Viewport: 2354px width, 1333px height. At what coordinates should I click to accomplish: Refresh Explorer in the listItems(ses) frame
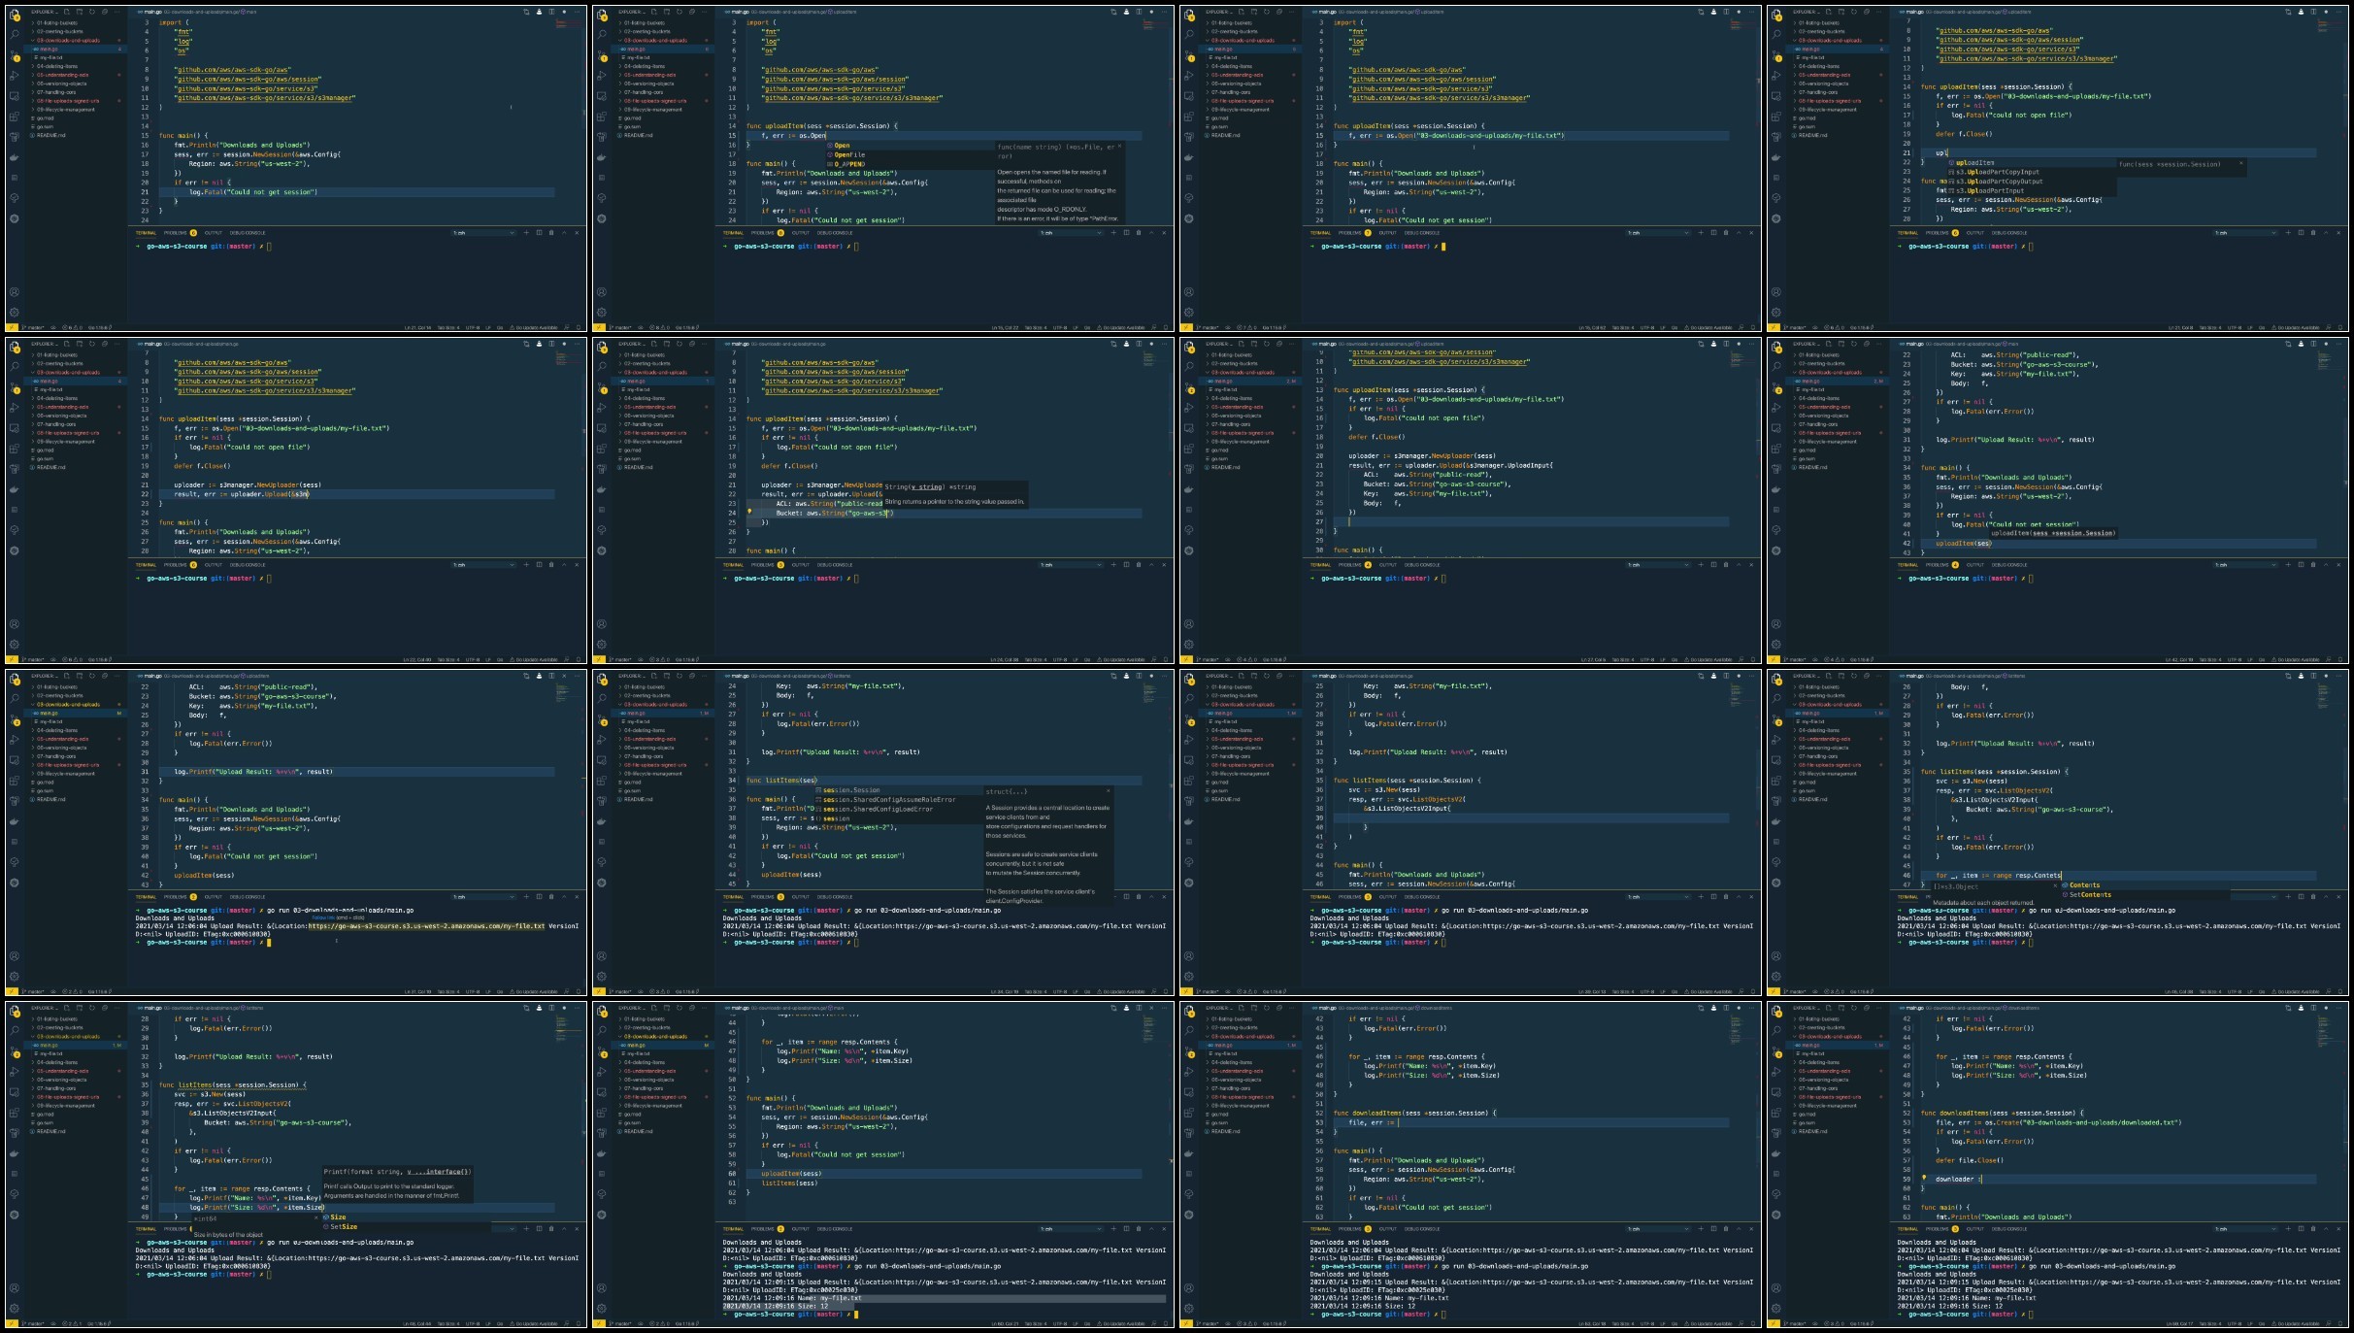680,676
